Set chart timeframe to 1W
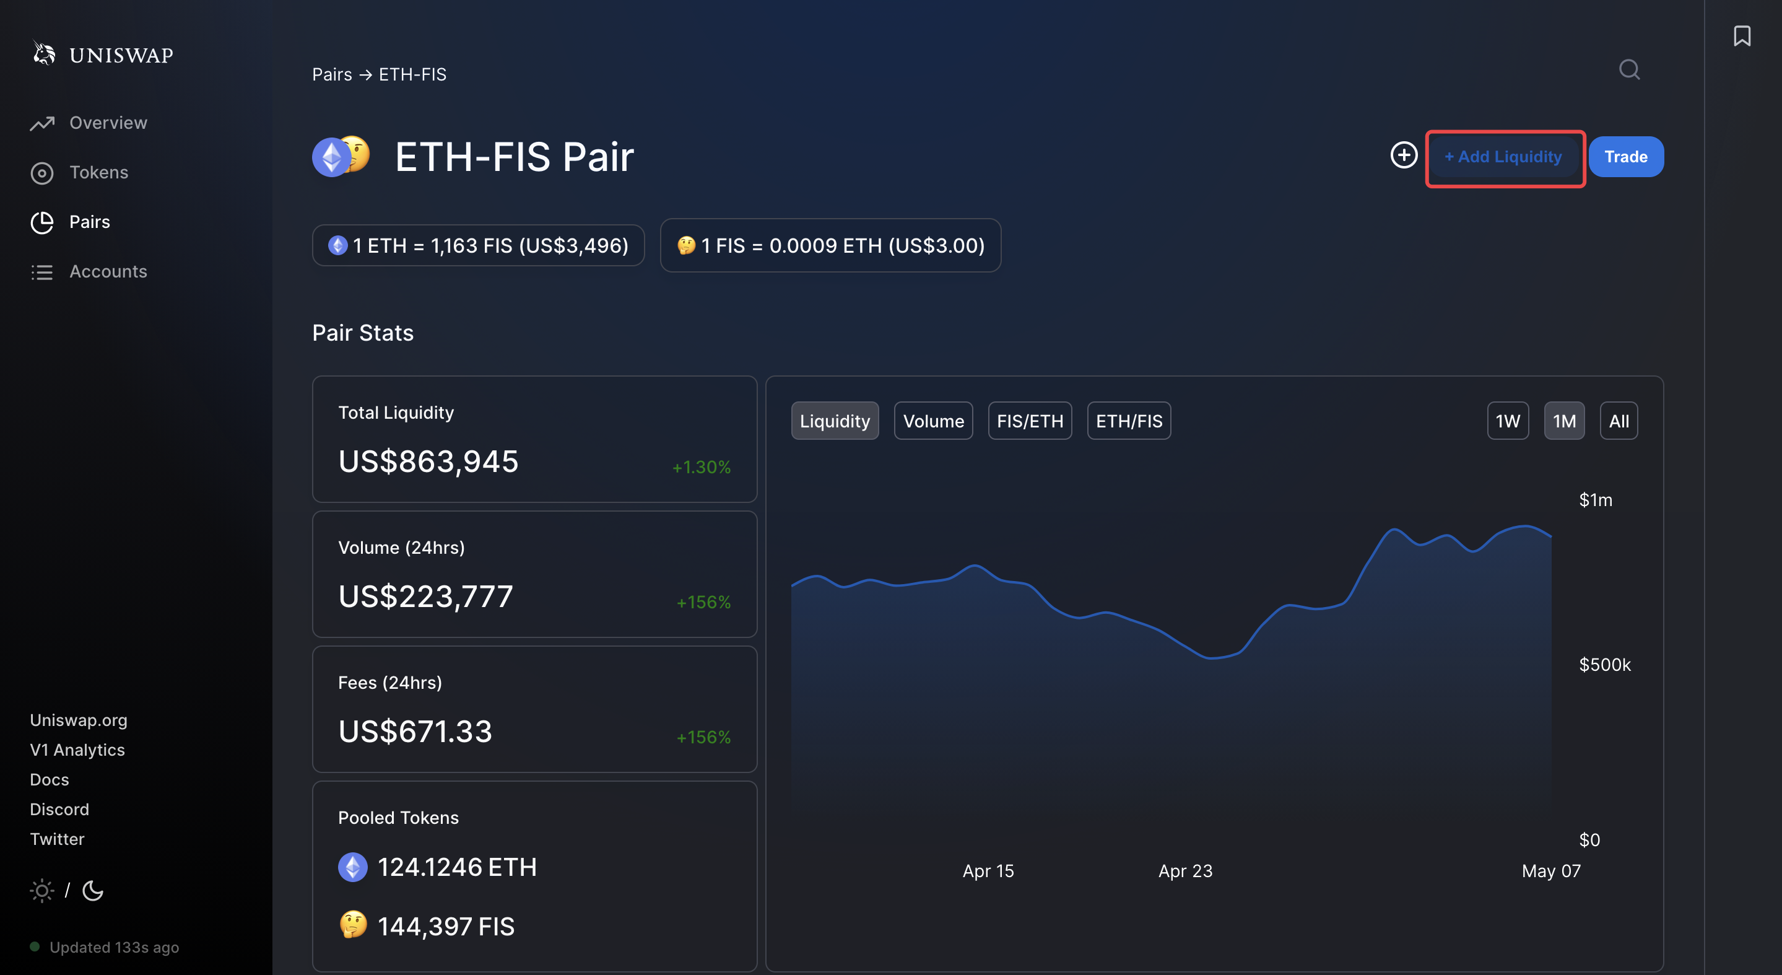The height and width of the screenshot is (975, 1782). [1507, 421]
